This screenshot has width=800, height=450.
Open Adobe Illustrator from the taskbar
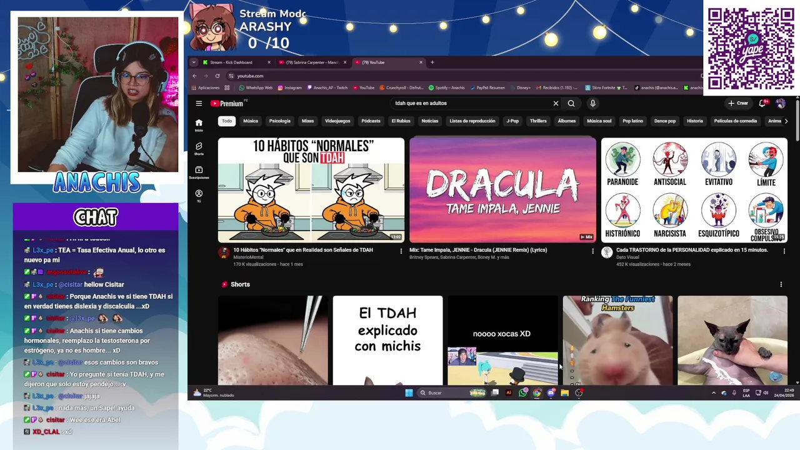click(x=509, y=392)
